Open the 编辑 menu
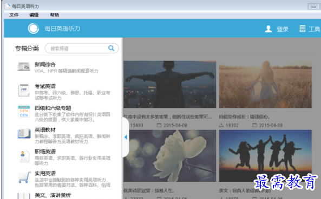Viewport: 321px width, 199px height. click(x=34, y=15)
